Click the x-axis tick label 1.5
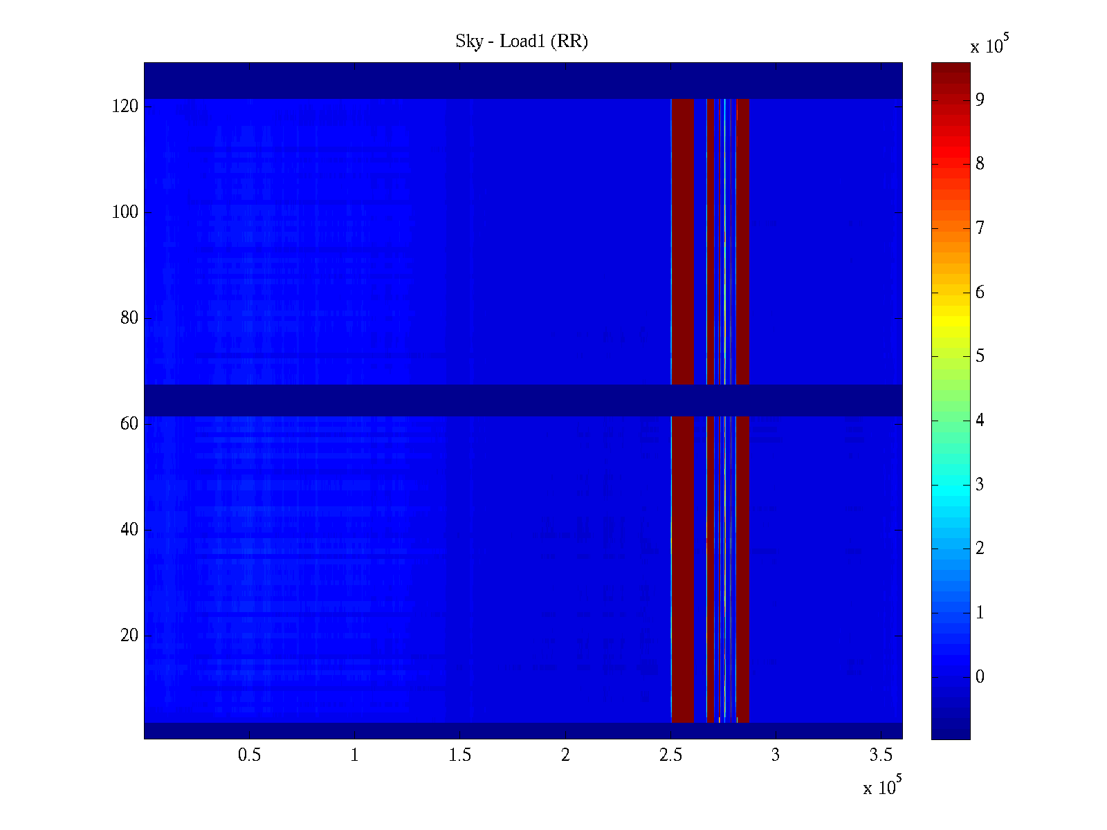 [460, 755]
